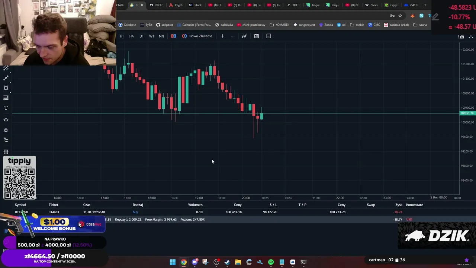This screenshot has width=476, height=268.
Task: Click the Symbol column header
Action: (20, 205)
